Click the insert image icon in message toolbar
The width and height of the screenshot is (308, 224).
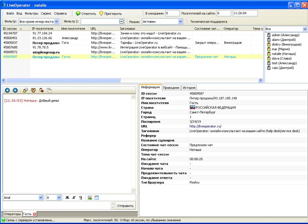pyautogui.click(x=89, y=198)
